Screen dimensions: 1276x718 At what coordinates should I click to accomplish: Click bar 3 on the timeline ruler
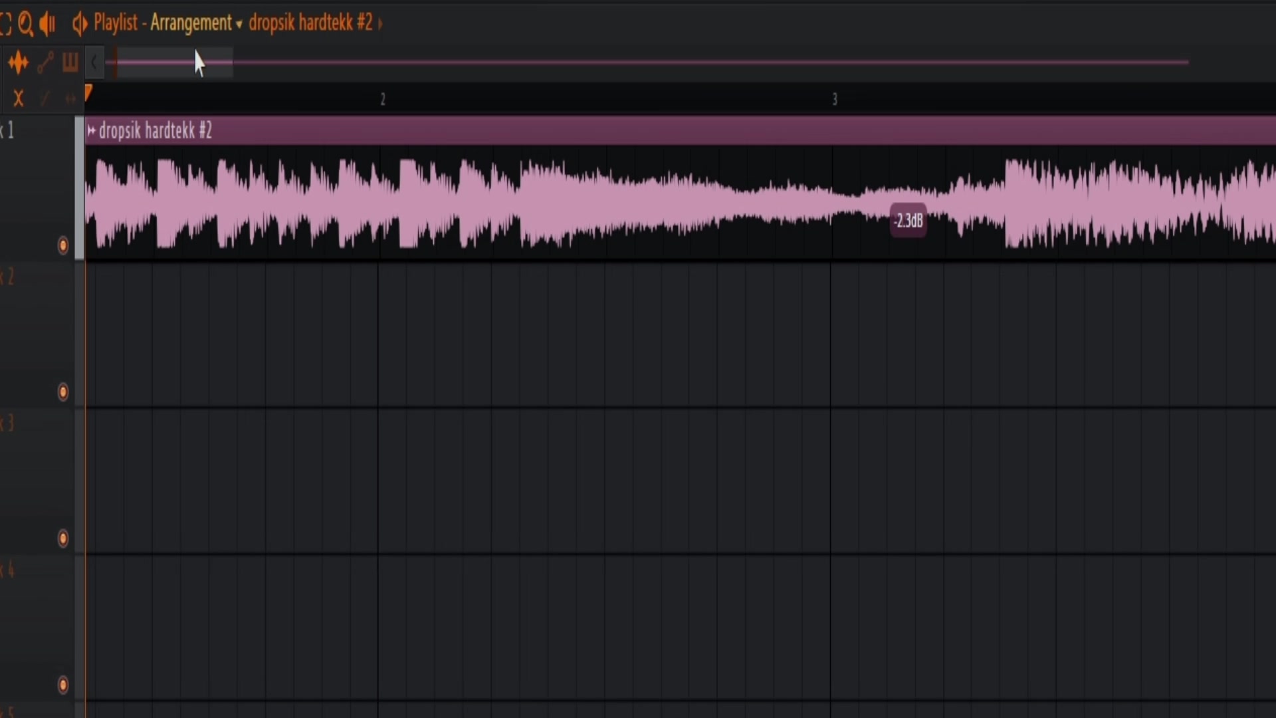pos(835,100)
